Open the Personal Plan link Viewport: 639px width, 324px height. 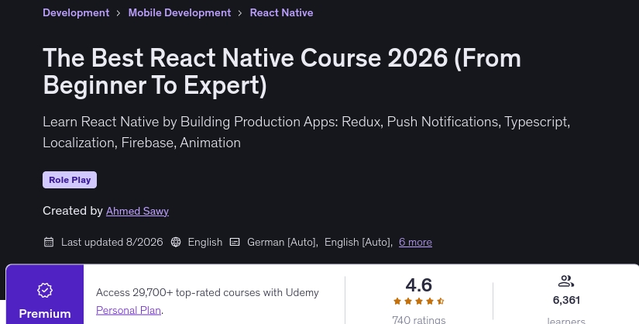click(129, 310)
